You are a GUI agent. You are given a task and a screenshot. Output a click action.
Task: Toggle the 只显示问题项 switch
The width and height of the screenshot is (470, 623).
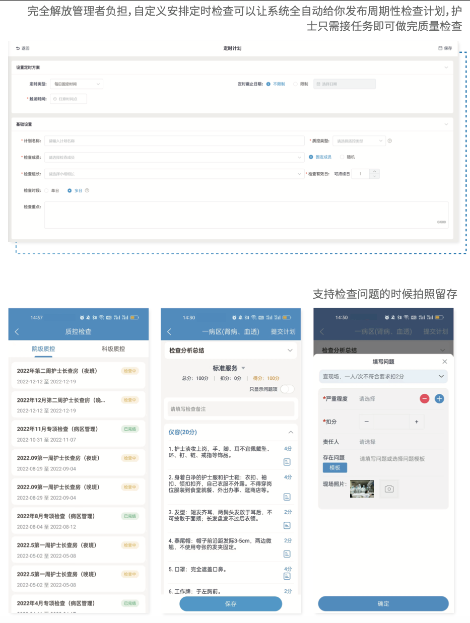(x=287, y=389)
